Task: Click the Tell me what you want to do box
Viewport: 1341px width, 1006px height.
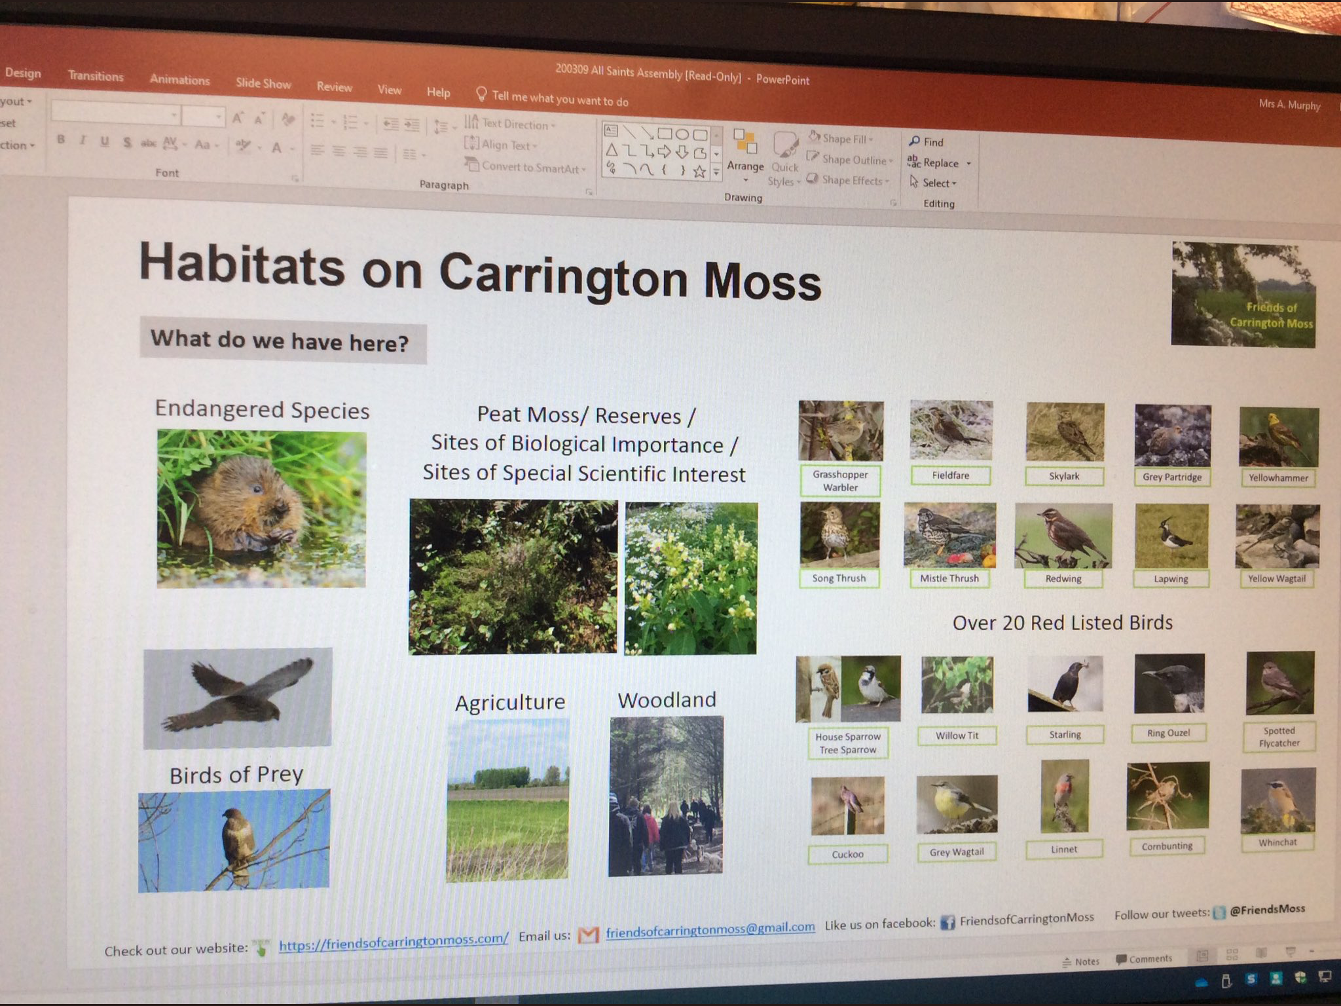Action: [x=552, y=98]
